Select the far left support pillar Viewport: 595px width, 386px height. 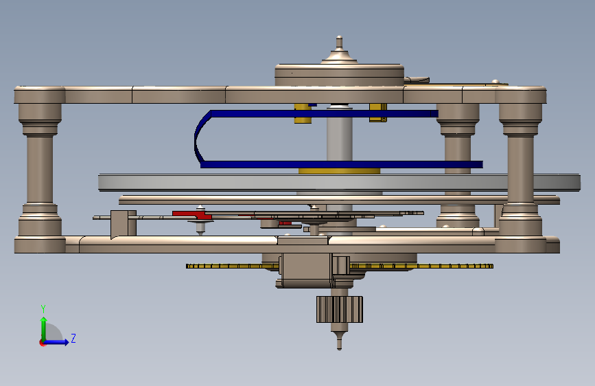click(40, 169)
